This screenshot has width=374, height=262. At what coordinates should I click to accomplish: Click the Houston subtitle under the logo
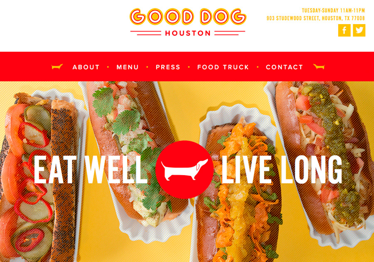(188, 33)
